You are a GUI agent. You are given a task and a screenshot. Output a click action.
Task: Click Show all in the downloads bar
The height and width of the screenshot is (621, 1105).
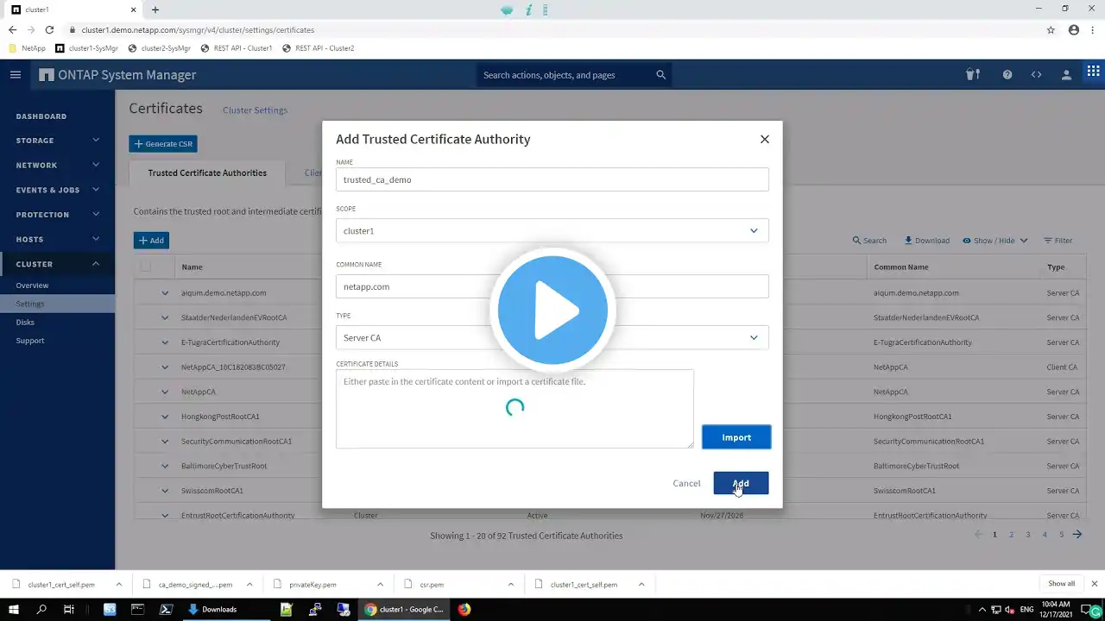[1062, 584]
